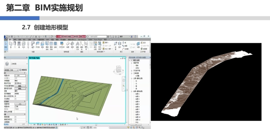Click the ViewCube in the 3D view
This screenshot has width=270, height=137.
click(118, 69)
